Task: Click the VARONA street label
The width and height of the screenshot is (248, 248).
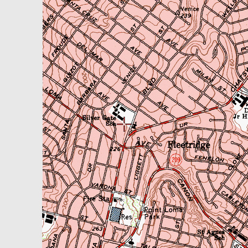Action: click(103, 186)
